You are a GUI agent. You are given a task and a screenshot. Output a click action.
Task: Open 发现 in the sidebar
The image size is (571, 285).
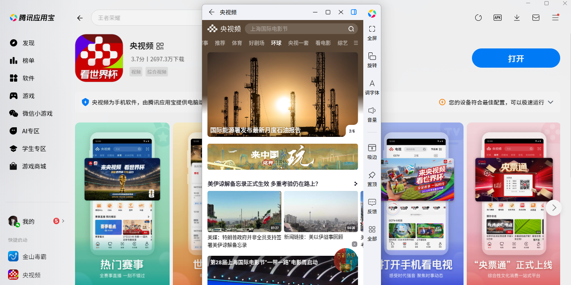click(22, 43)
